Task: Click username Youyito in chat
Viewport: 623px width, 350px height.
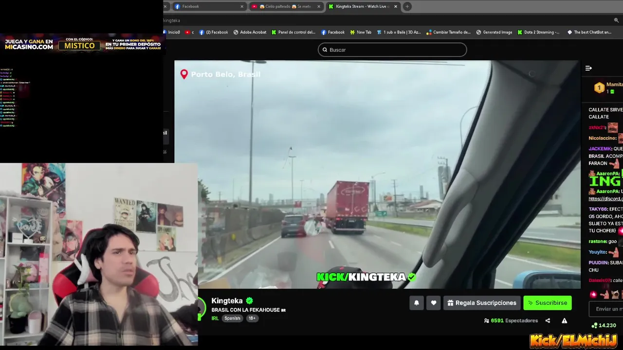Action: coord(597,252)
